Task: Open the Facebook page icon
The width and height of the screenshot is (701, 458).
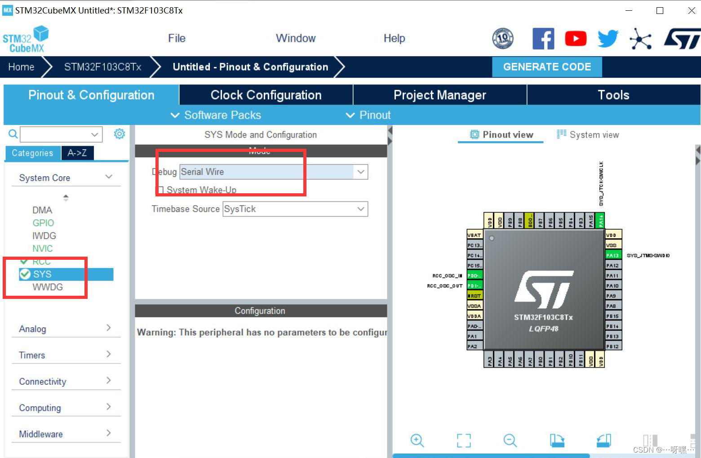Action: click(543, 39)
